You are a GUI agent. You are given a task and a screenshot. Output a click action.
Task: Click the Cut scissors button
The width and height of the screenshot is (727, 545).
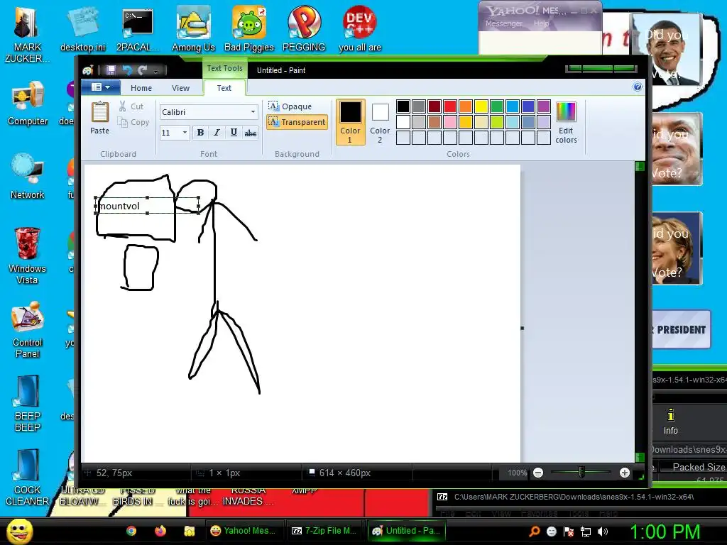131,106
